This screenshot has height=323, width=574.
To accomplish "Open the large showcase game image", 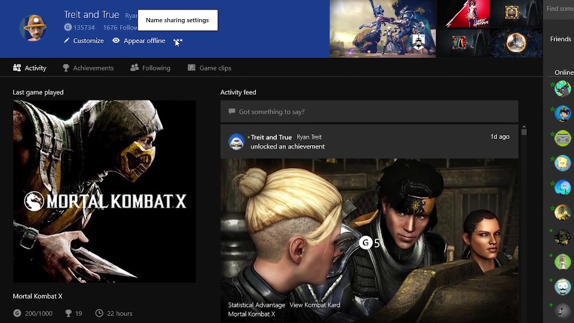I will 383,29.
